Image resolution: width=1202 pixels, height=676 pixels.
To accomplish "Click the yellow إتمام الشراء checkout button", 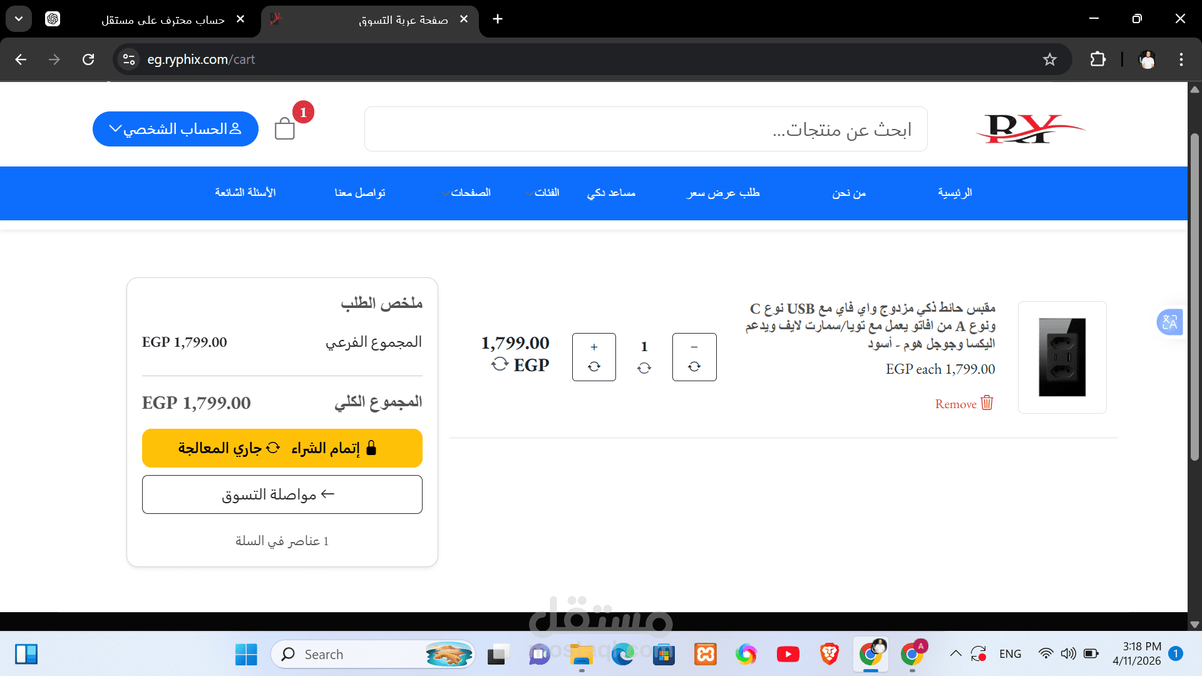I will [282, 448].
